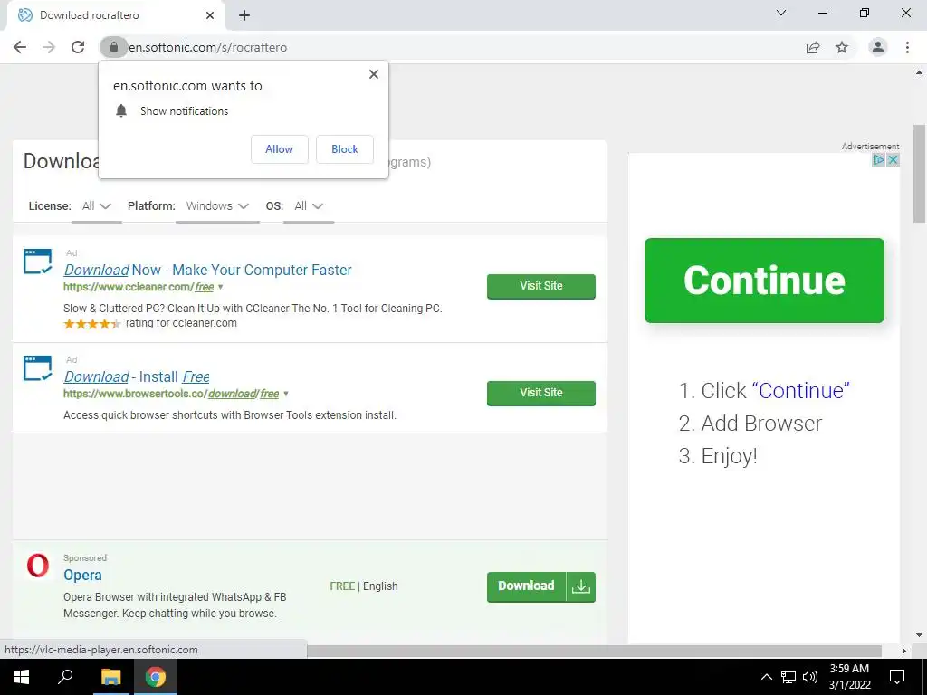Open the Windows Start menu
927x695 pixels.
tap(22, 677)
